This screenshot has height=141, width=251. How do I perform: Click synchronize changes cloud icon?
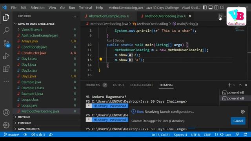coord(25,135)
